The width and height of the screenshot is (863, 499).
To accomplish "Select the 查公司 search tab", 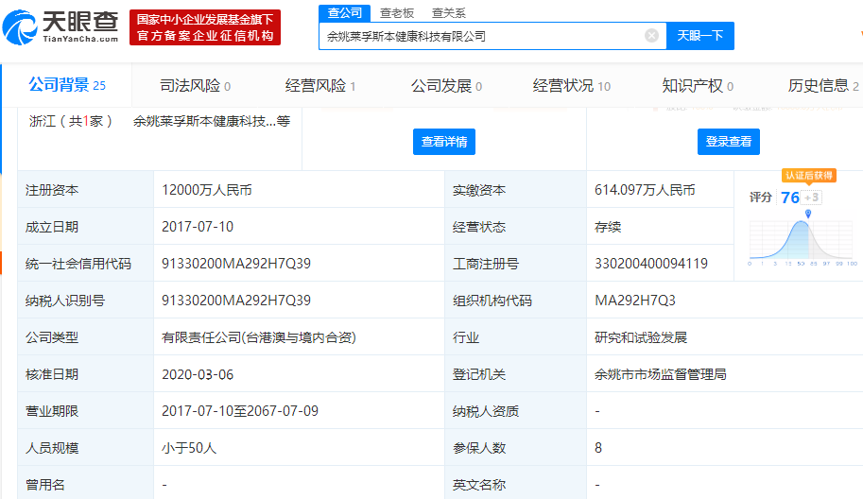I will point(345,13).
